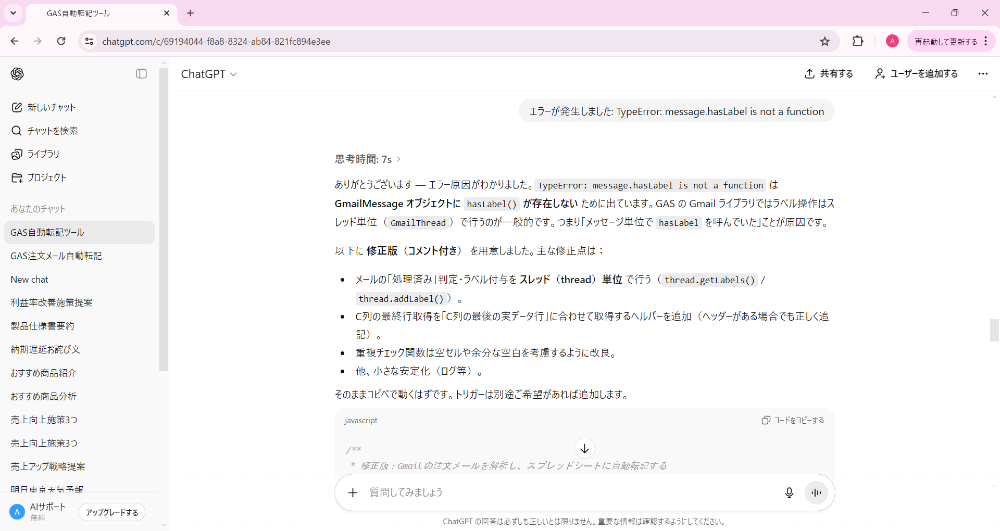The image size is (1000, 531).
Task: Copy the javascript code with コードをコピーする
Action: click(793, 420)
